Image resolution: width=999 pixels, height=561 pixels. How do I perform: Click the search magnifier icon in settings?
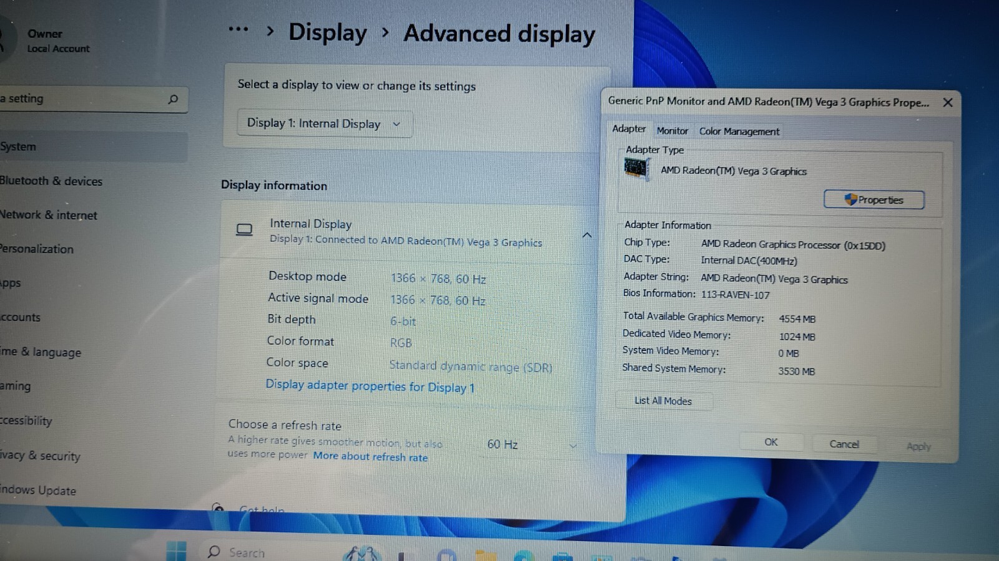pos(173,99)
